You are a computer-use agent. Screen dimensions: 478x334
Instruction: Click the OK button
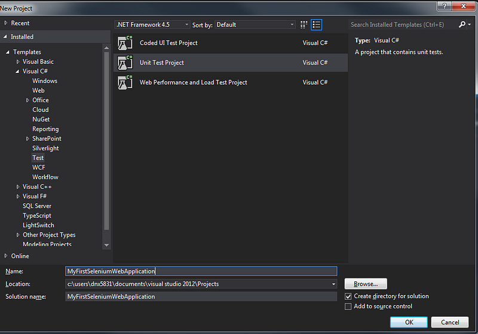pyautogui.click(x=409, y=322)
